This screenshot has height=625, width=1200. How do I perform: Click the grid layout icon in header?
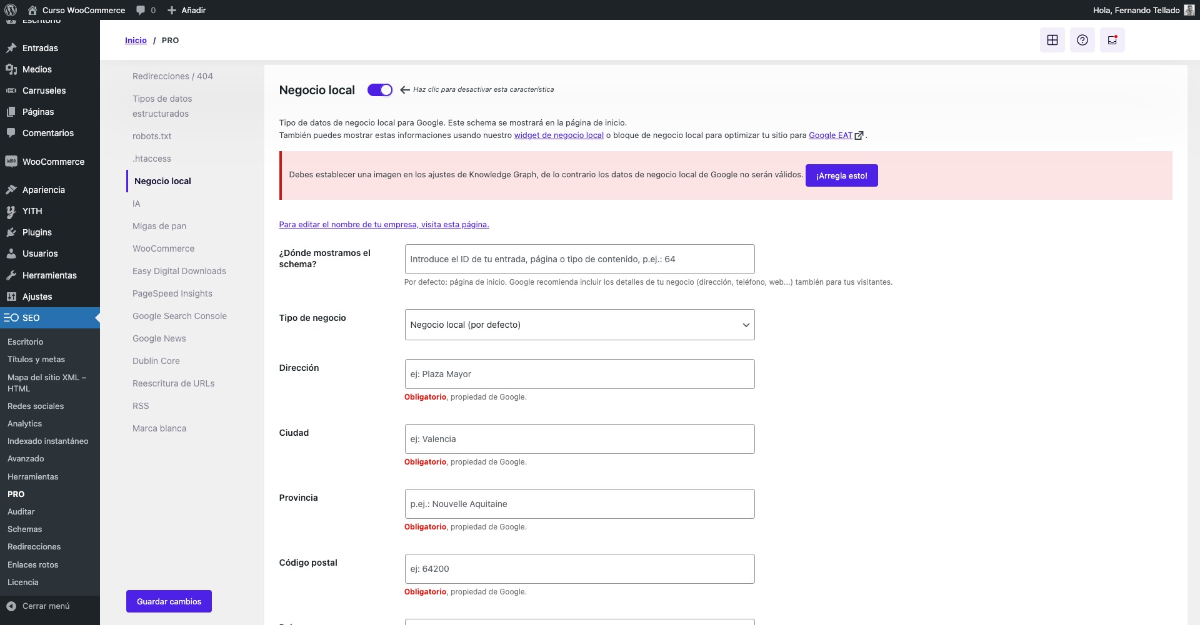point(1052,39)
